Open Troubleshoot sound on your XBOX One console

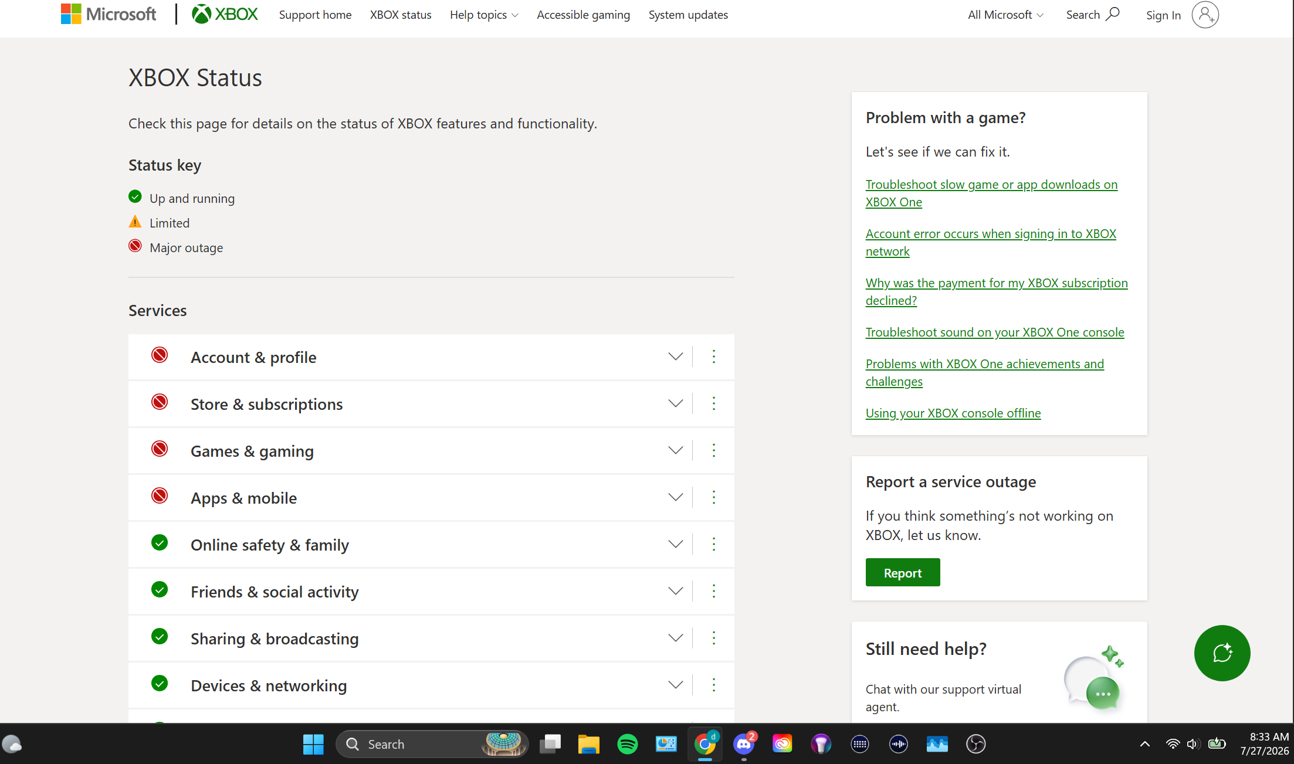[x=995, y=332]
